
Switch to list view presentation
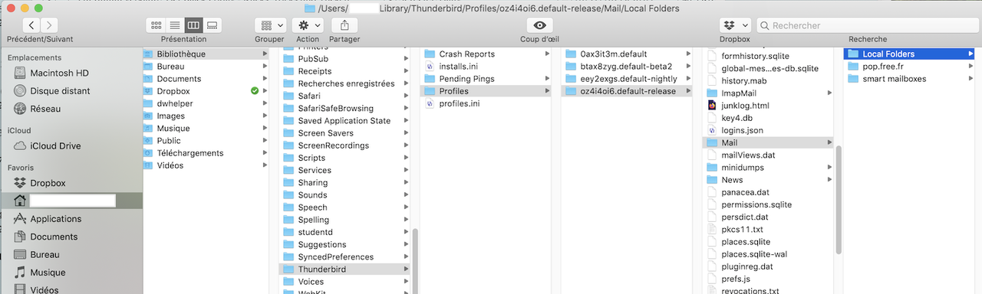174,25
